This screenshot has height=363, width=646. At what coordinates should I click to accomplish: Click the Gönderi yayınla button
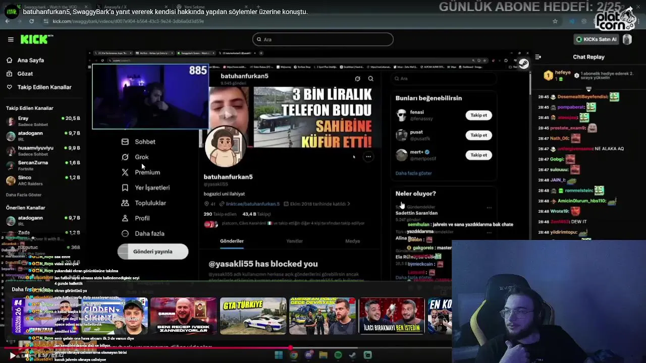153,251
